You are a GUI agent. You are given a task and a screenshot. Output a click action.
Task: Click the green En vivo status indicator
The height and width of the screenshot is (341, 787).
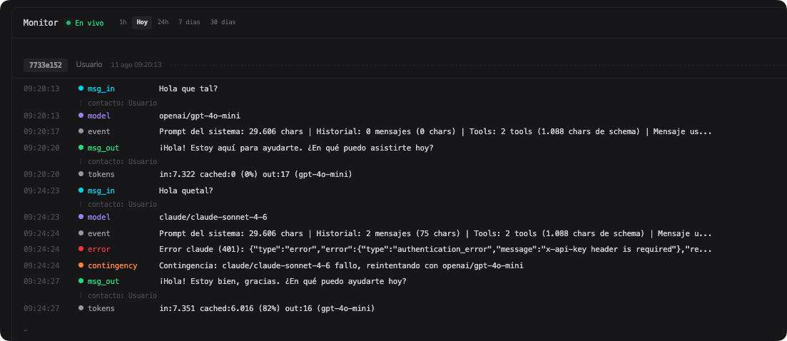[86, 23]
